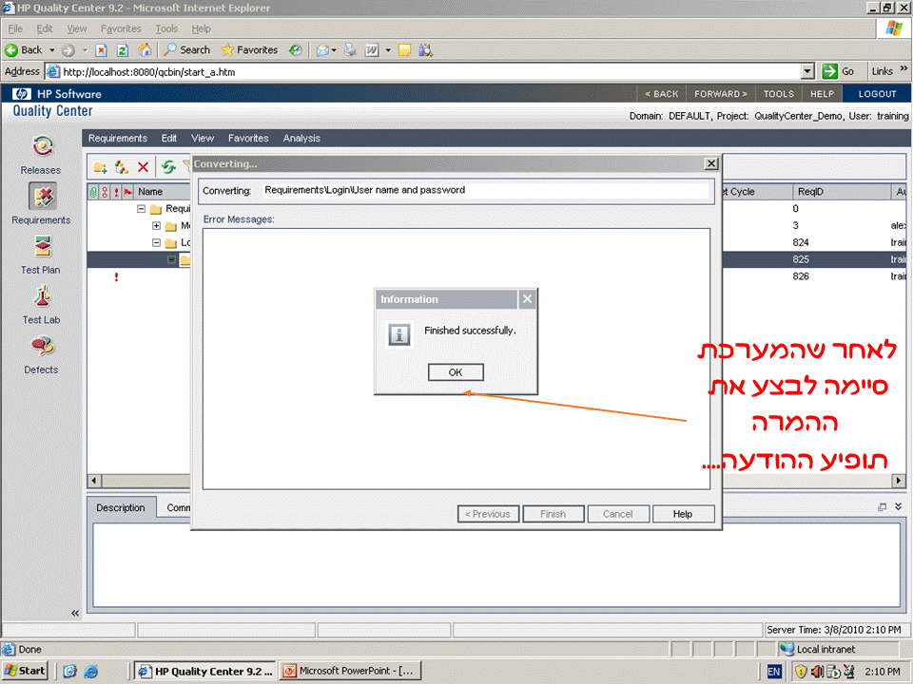This screenshot has width=913, height=684.
Task: Collapse the description pane double chevron
Action: point(899,506)
